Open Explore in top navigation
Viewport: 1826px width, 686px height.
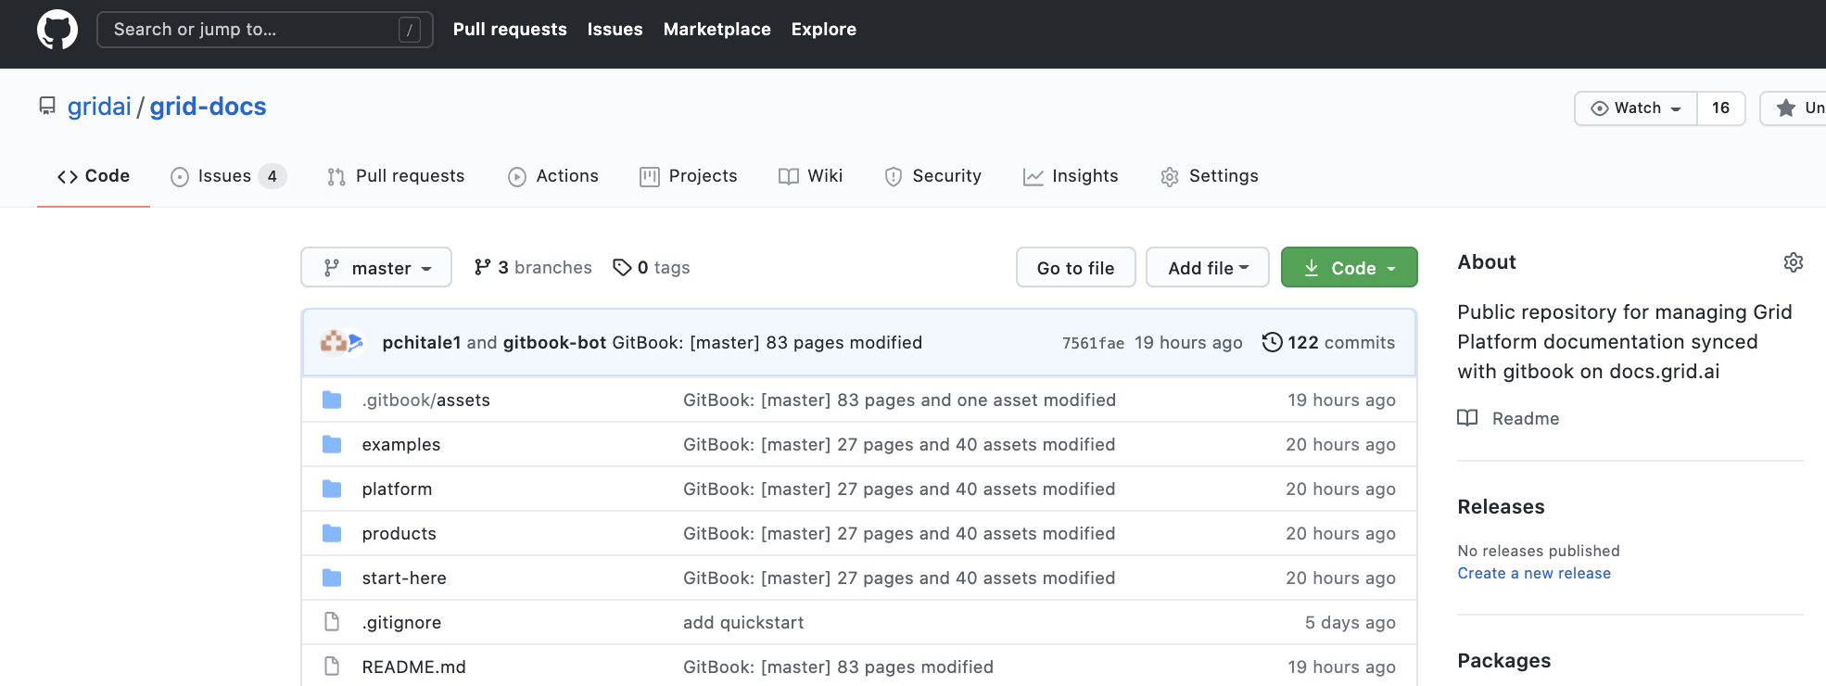[824, 30]
